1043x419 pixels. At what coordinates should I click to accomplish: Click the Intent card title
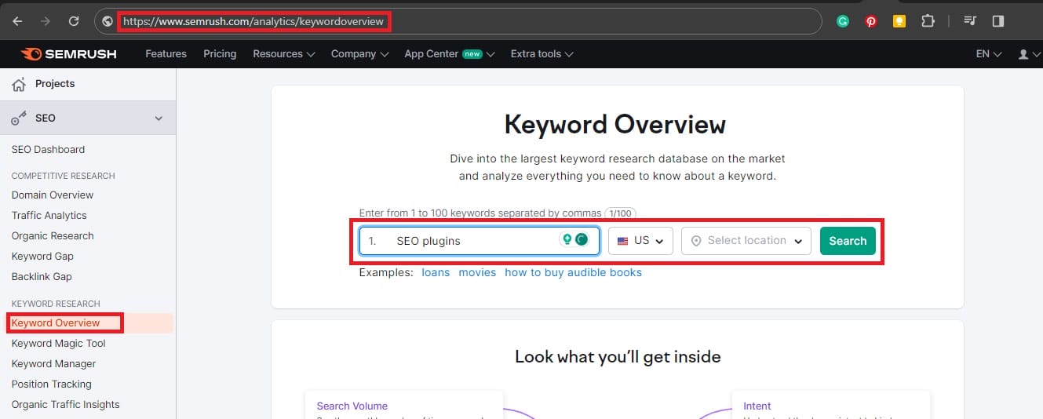(x=757, y=406)
